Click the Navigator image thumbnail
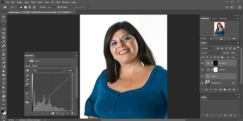This screenshot has height=121, width=243. (219, 28)
